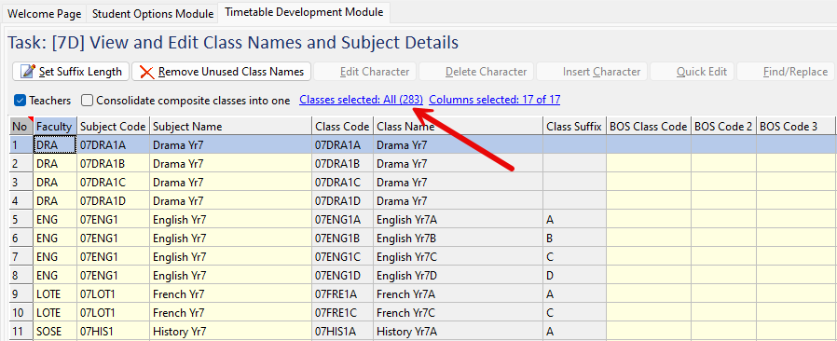Open the Student Options Module tab

153,14
